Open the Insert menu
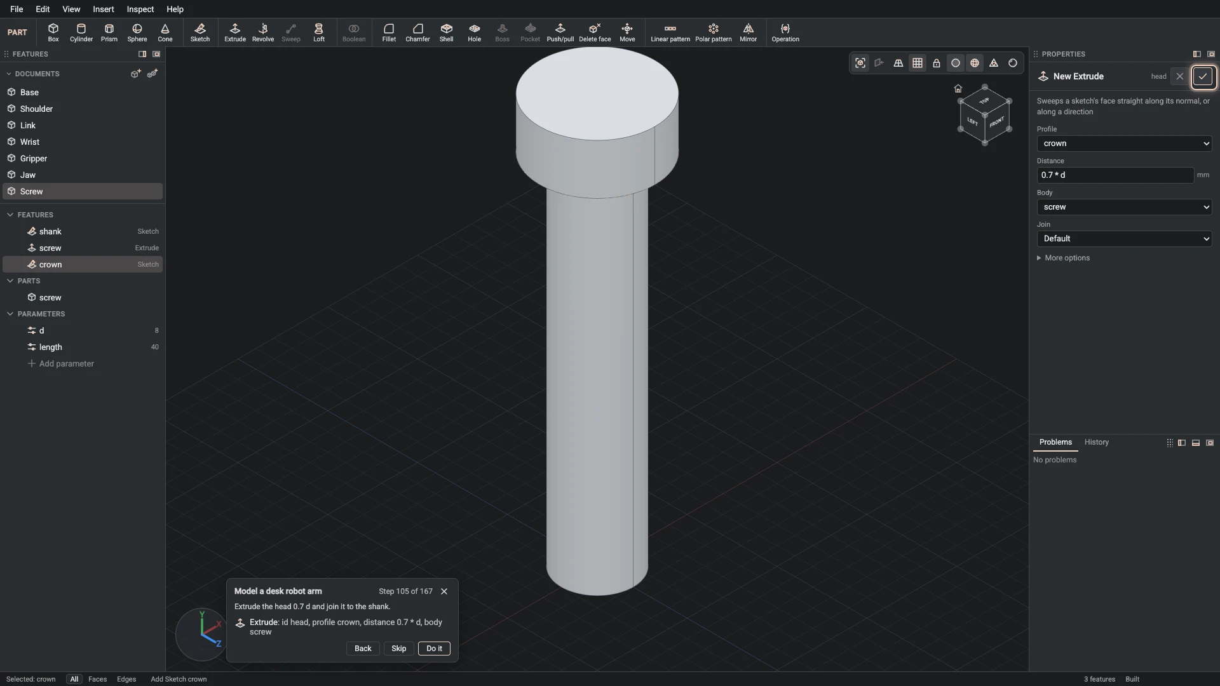Screen dimensions: 1220x686 [x=104, y=9]
